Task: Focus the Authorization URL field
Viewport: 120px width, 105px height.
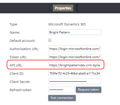Action: [x=75, y=49]
